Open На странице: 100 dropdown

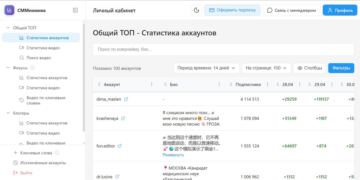[266, 68]
